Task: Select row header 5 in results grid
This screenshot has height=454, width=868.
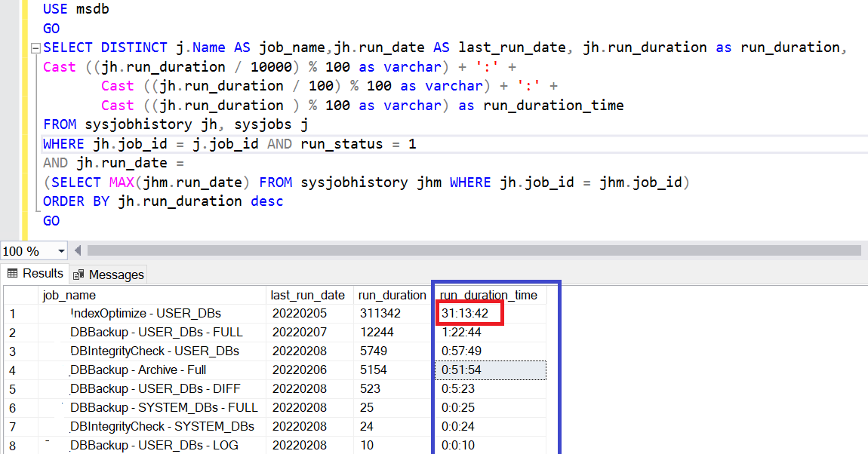Action: click(21, 388)
